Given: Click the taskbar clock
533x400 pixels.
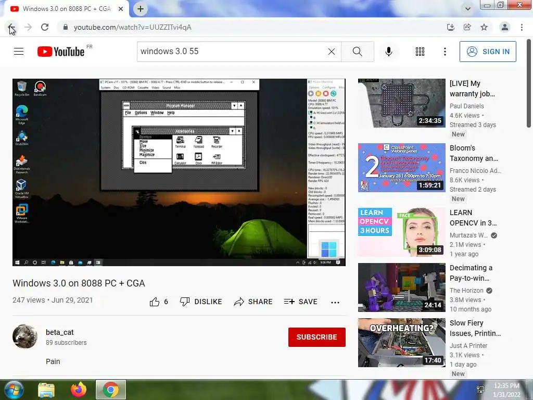Looking at the screenshot, I should pyautogui.click(x=507, y=390).
